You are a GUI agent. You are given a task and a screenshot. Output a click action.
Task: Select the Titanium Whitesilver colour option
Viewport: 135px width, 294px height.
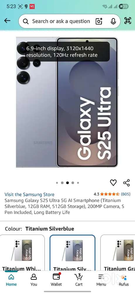coord(22,253)
